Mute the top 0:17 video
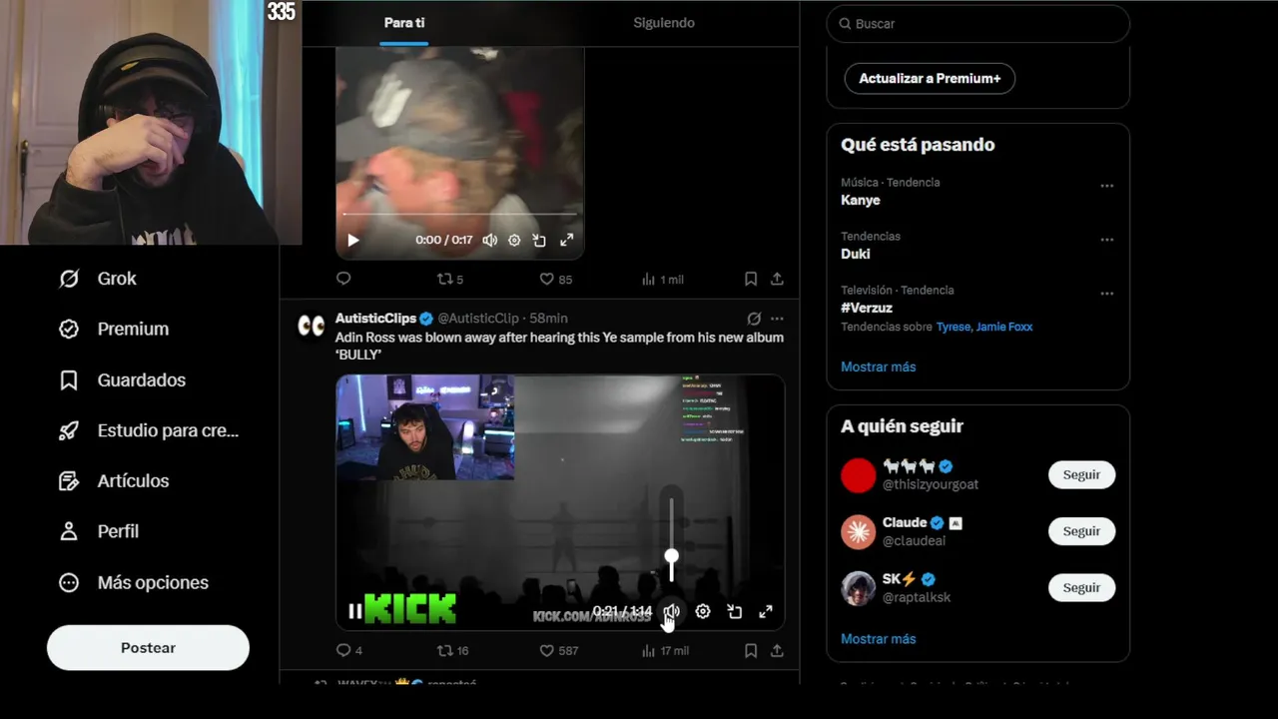 [489, 240]
